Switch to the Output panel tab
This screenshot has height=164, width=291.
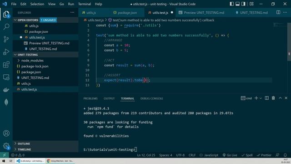[x=109, y=98]
